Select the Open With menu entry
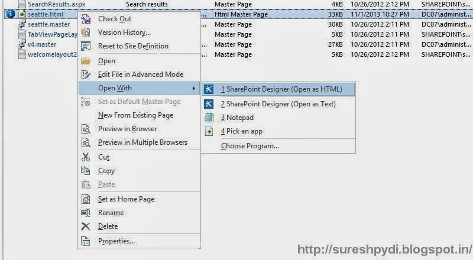 pyautogui.click(x=139, y=88)
